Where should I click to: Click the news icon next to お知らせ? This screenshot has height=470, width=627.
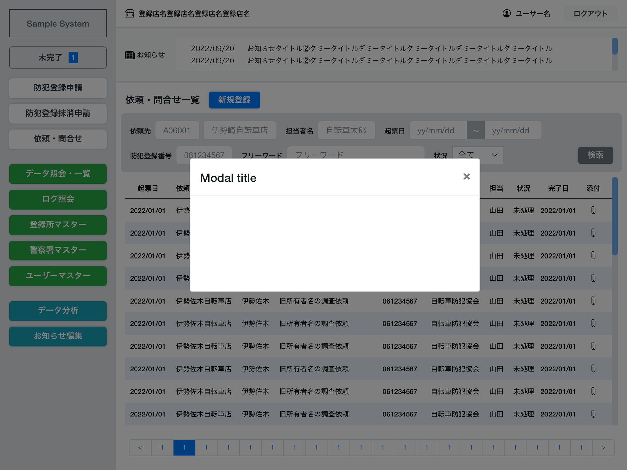coord(130,55)
